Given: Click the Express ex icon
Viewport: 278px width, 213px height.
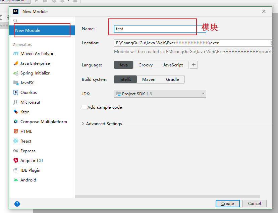Looking at the screenshot, I should [x=16, y=151].
